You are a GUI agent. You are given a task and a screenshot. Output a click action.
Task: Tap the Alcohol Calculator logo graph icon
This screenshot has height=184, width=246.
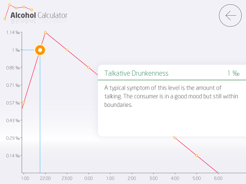(18, 11)
